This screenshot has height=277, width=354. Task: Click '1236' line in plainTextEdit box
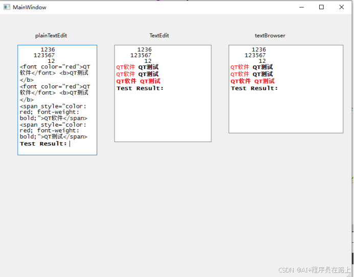click(48, 50)
